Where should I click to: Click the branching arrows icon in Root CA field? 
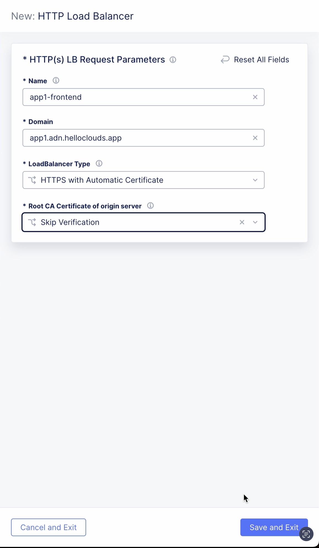click(x=33, y=222)
